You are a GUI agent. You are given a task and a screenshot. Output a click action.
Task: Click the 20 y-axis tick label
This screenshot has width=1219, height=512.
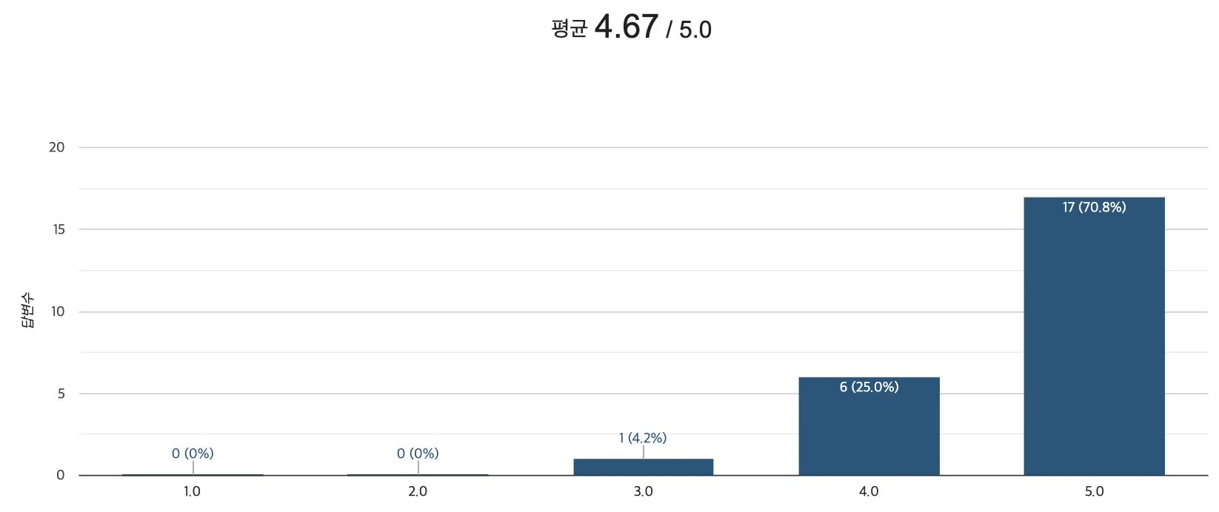pos(57,147)
